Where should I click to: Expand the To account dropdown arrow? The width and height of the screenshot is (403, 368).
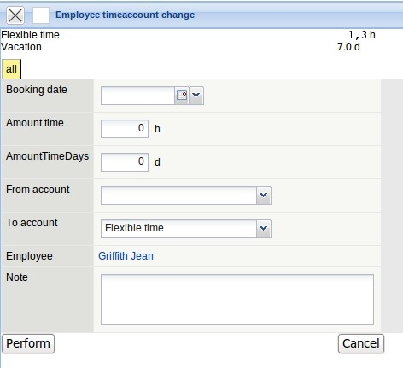tap(264, 229)
